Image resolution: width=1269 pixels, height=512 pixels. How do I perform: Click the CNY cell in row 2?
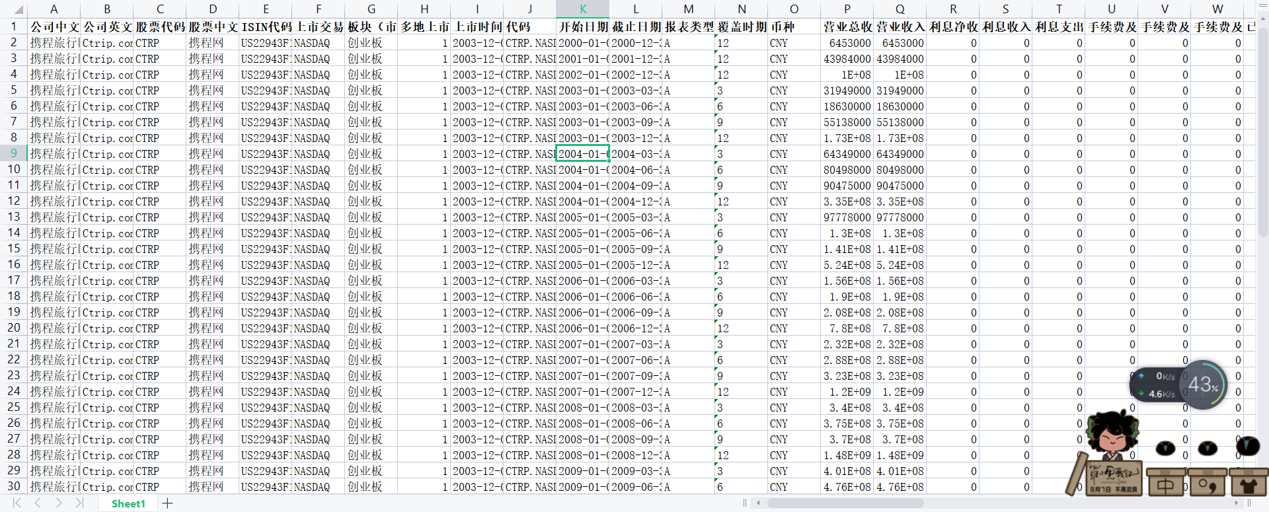pyautogui.click(x=794, y=42)
